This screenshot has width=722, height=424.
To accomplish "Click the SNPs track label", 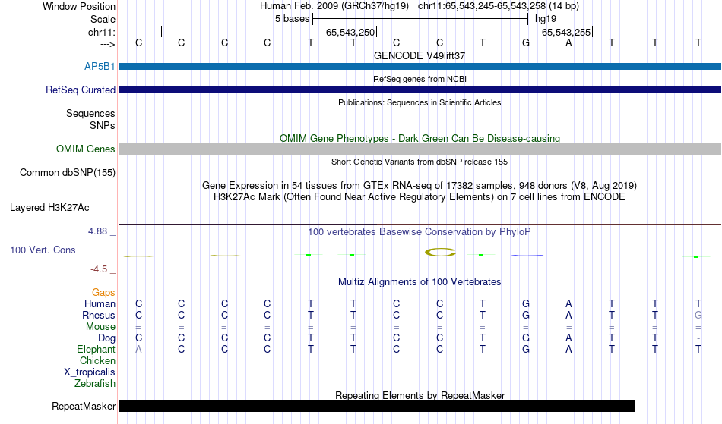I will 103,125.
